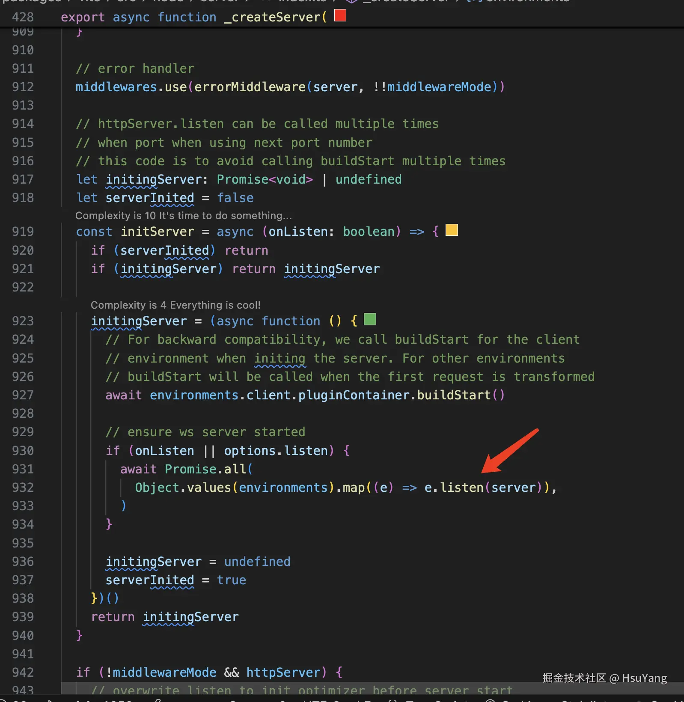Click line number 927 in the gutter
Screen dimensions: 684x702
click(x=23, y=395)
